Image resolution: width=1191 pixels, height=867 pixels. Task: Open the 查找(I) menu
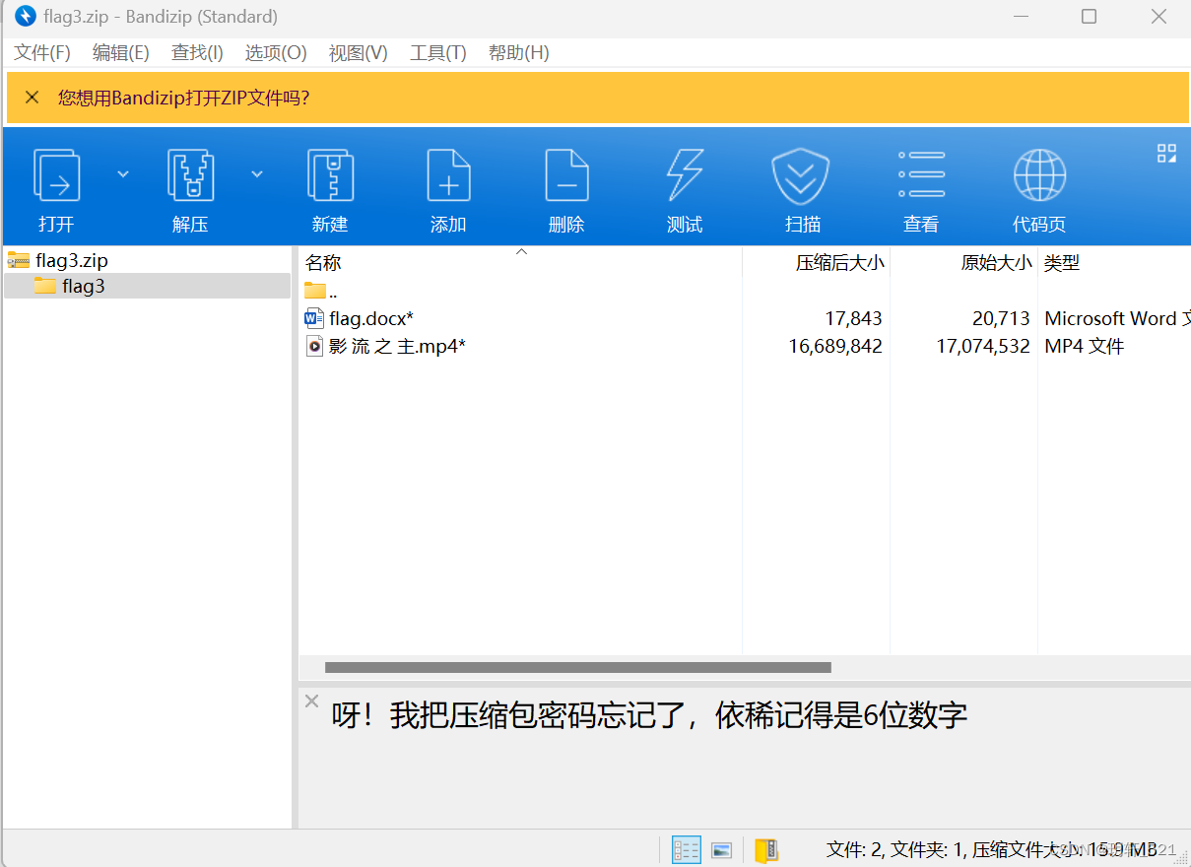click(x=197, y=53)
